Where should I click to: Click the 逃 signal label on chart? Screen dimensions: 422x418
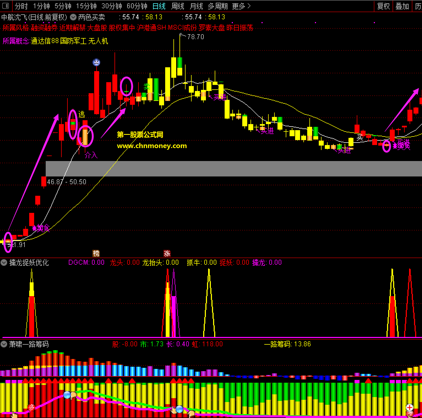[82, 114]
